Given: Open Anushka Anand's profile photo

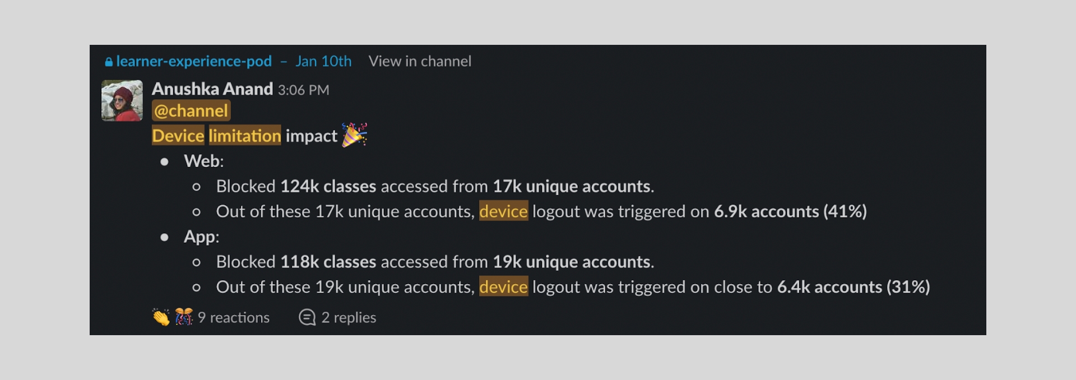Looking at the screenshot, I should click(122, 101).
